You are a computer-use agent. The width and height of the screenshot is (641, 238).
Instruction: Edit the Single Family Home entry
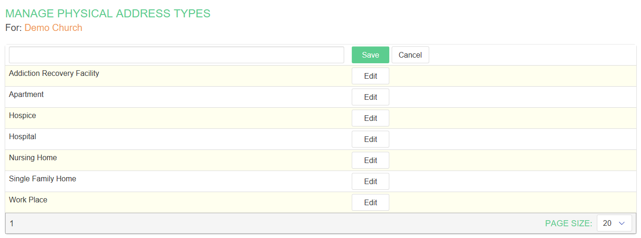tap(370, 181)
